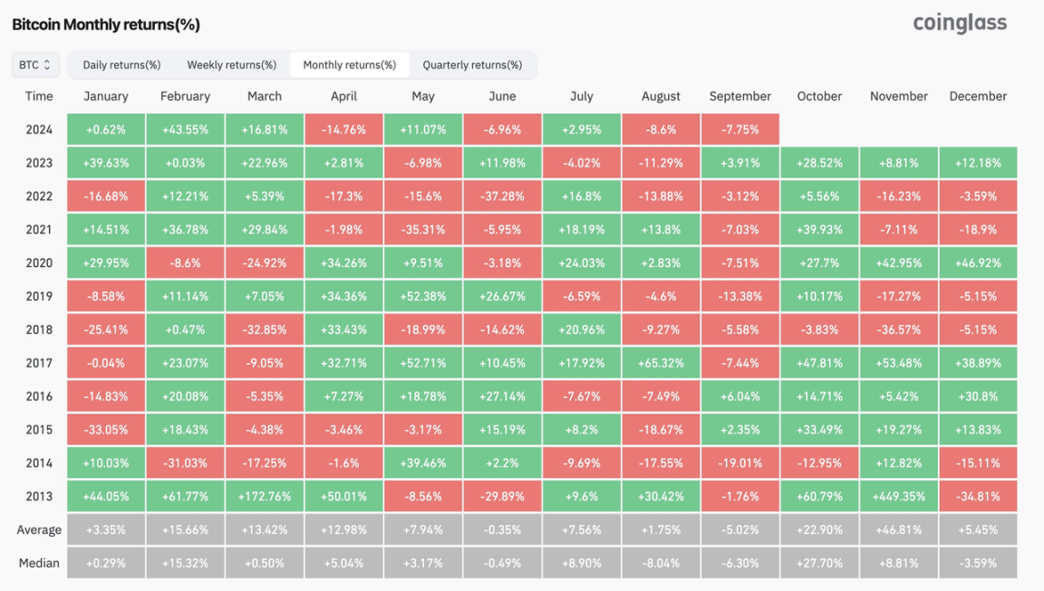
Task: Click the July median +8.90% cell
Action: click(x=582, y=563)
